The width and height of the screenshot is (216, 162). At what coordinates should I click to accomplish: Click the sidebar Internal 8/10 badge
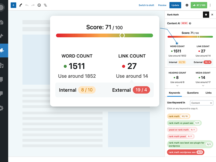pos(182,62)
